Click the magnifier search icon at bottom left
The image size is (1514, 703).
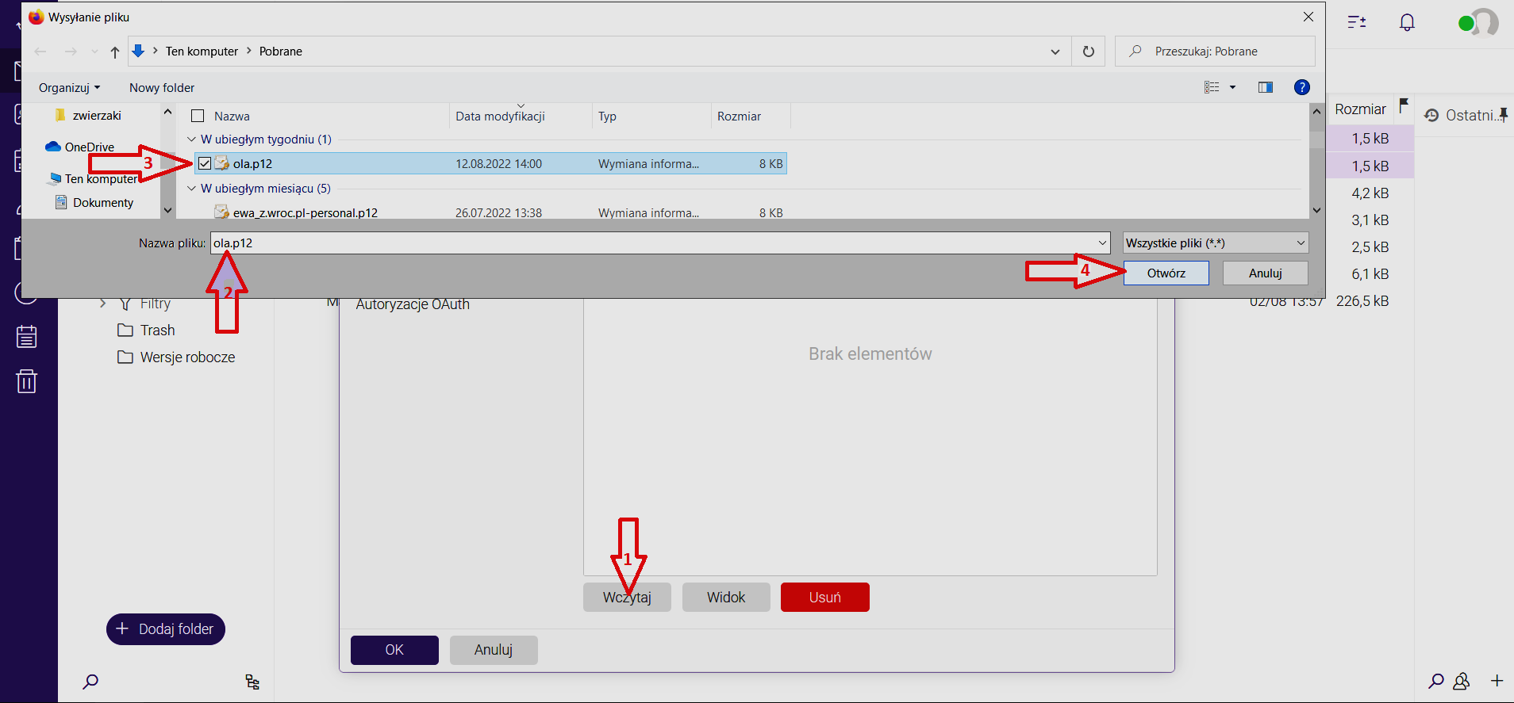click(90, 682)
